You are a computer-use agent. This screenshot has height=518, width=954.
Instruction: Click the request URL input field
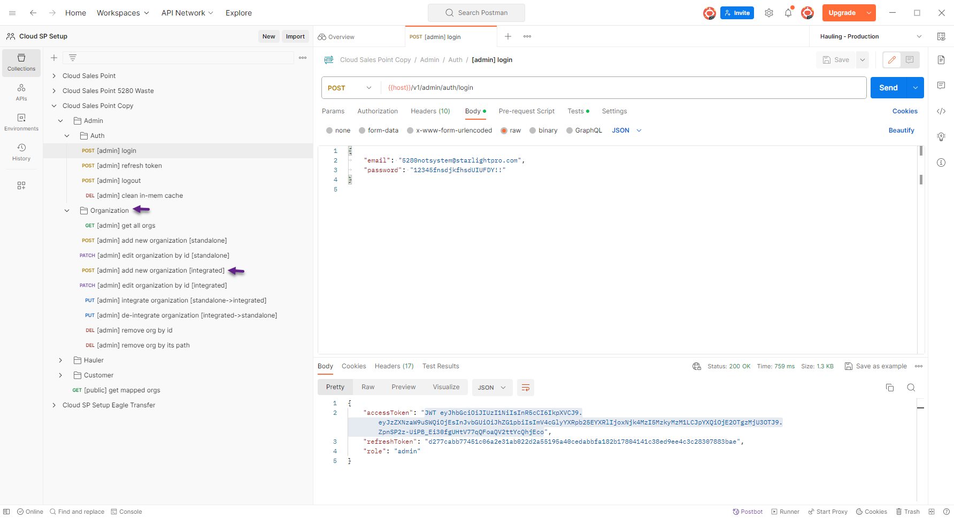624,88
